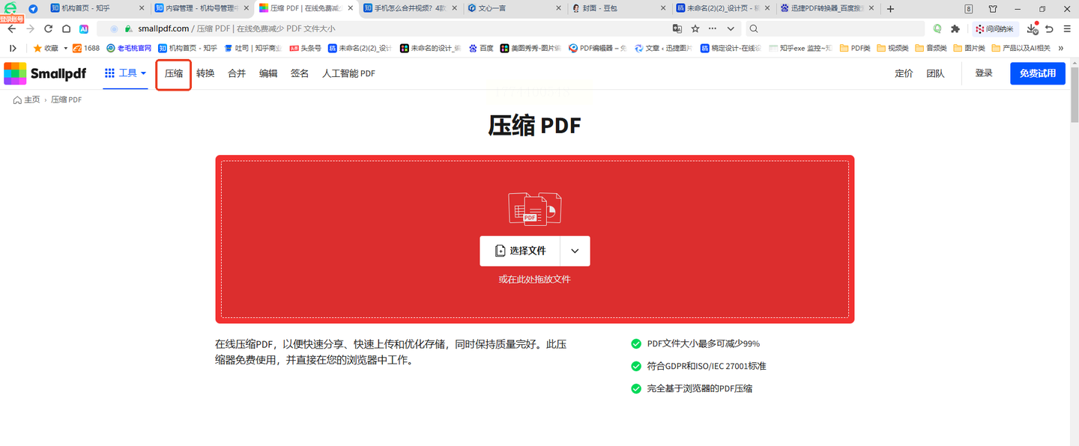Open the browser hamburger main menu
The height and width of the screenshot is (446, 1079).
pos(1067,28)
